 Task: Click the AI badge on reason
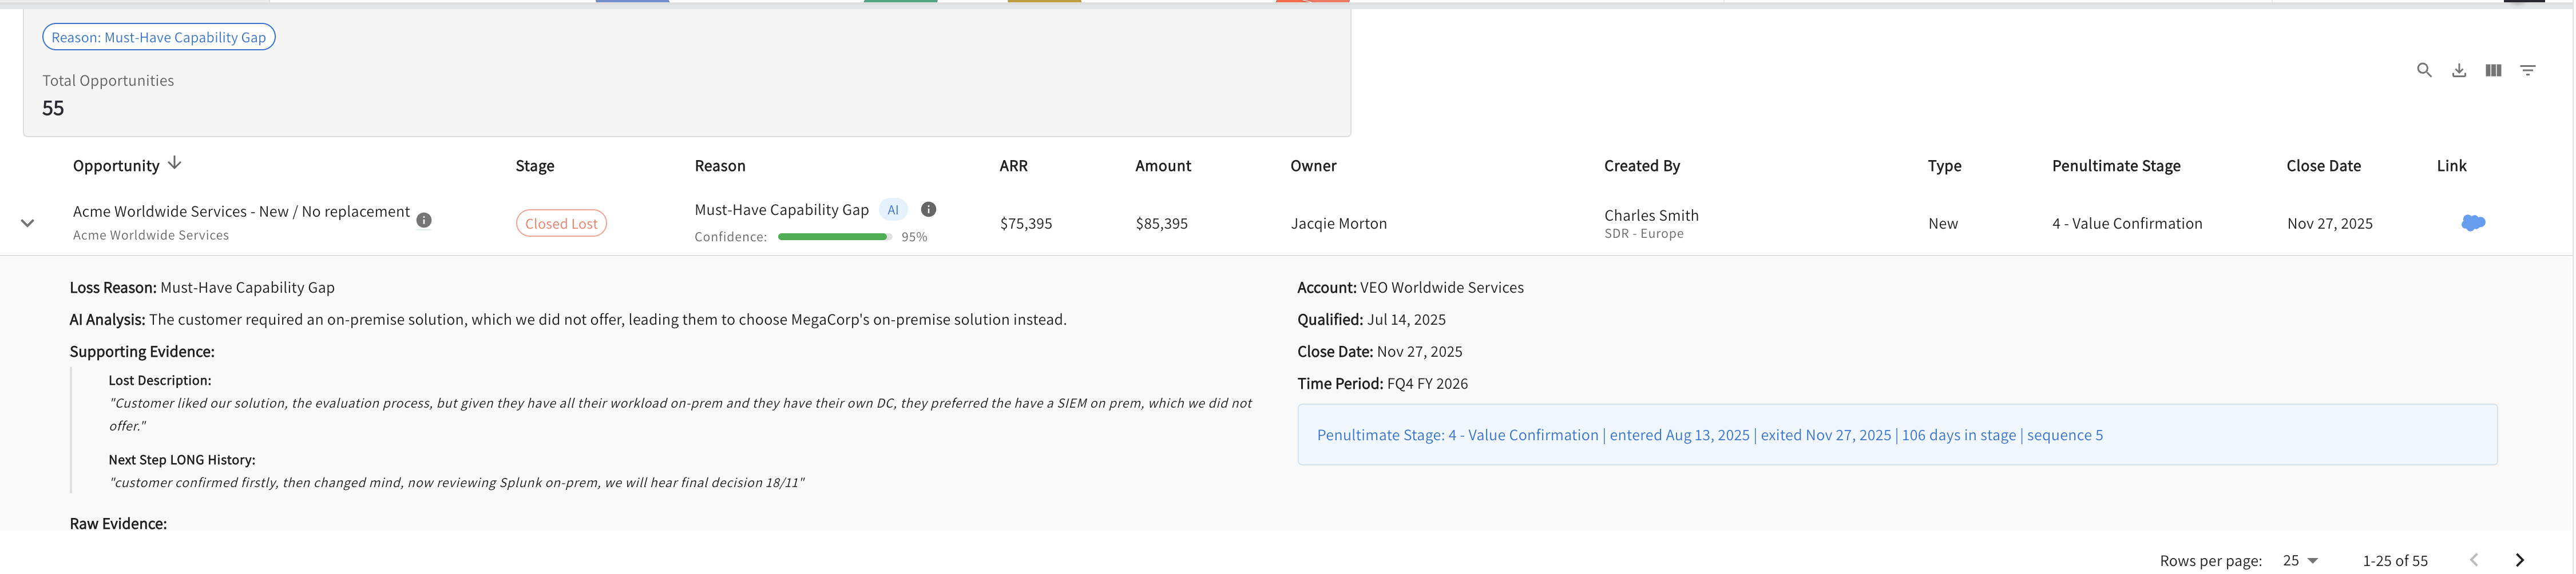[x=893, y=209]
